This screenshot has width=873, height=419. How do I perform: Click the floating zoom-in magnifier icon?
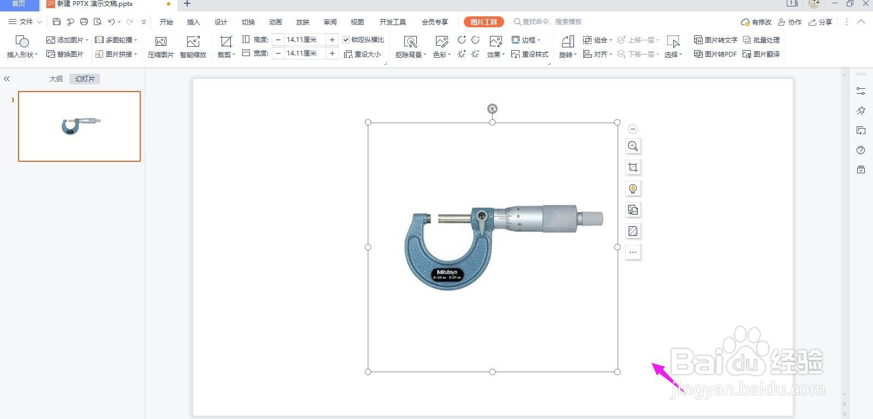(x=633, y=146)
